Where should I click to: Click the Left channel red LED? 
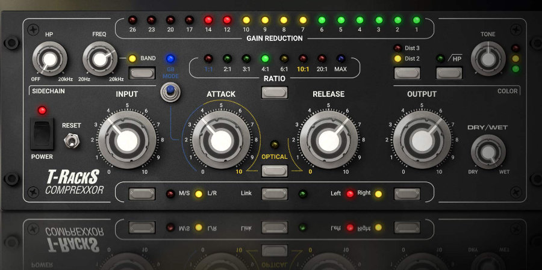tap(350, 194)
